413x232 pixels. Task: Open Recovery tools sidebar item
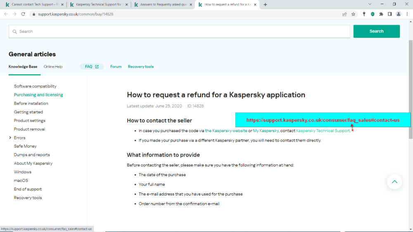(28, 197)
